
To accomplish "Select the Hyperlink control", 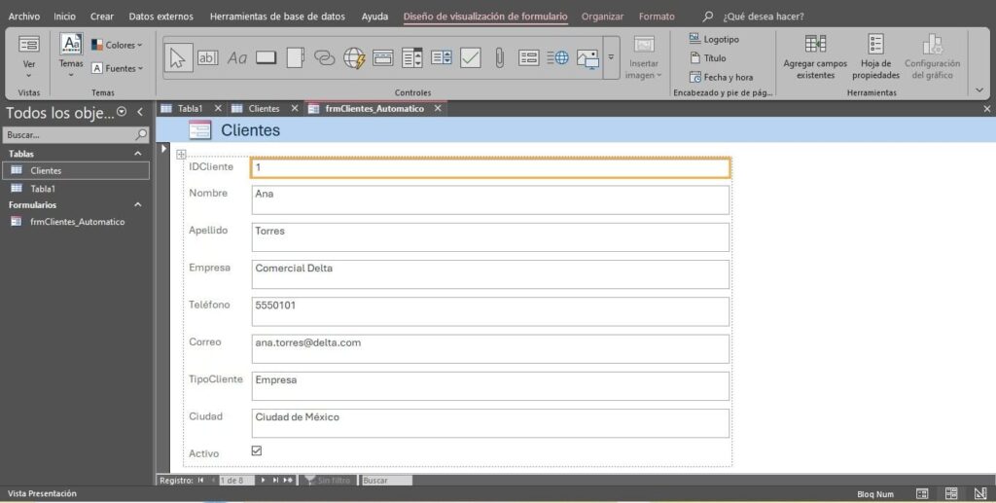I will (325, 58).
